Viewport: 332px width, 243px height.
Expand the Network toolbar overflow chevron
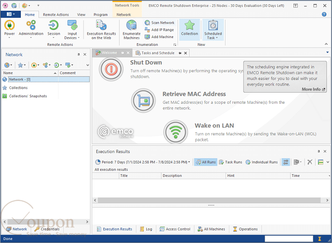coord(87,65)
